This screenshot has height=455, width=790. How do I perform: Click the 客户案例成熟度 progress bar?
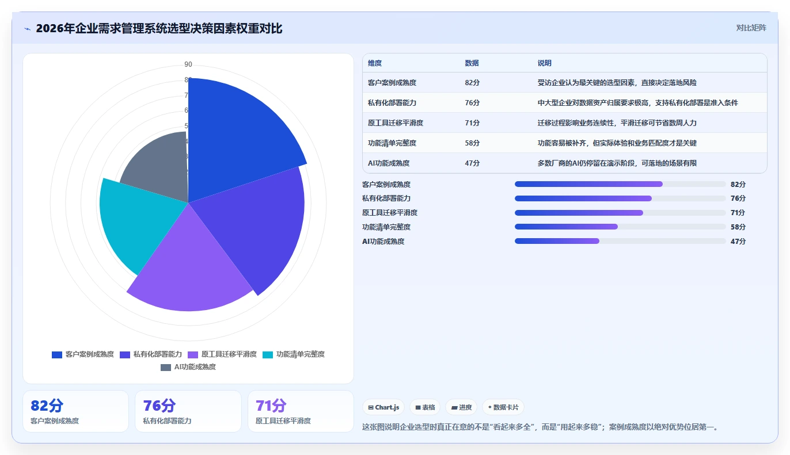click(x=620, y=184)
